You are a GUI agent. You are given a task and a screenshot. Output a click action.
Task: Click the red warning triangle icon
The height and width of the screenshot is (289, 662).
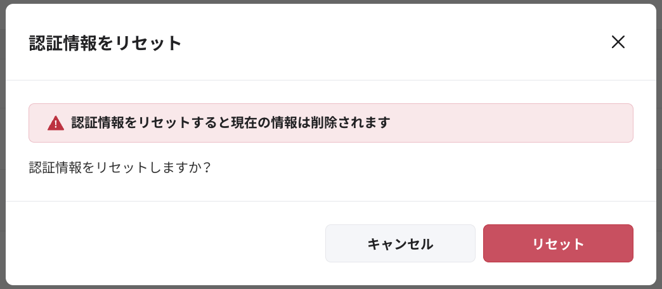(56, 123)
